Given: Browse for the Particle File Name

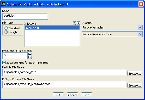Looking at the screenshot, I should pyautogui.click(x=135, y=74).
